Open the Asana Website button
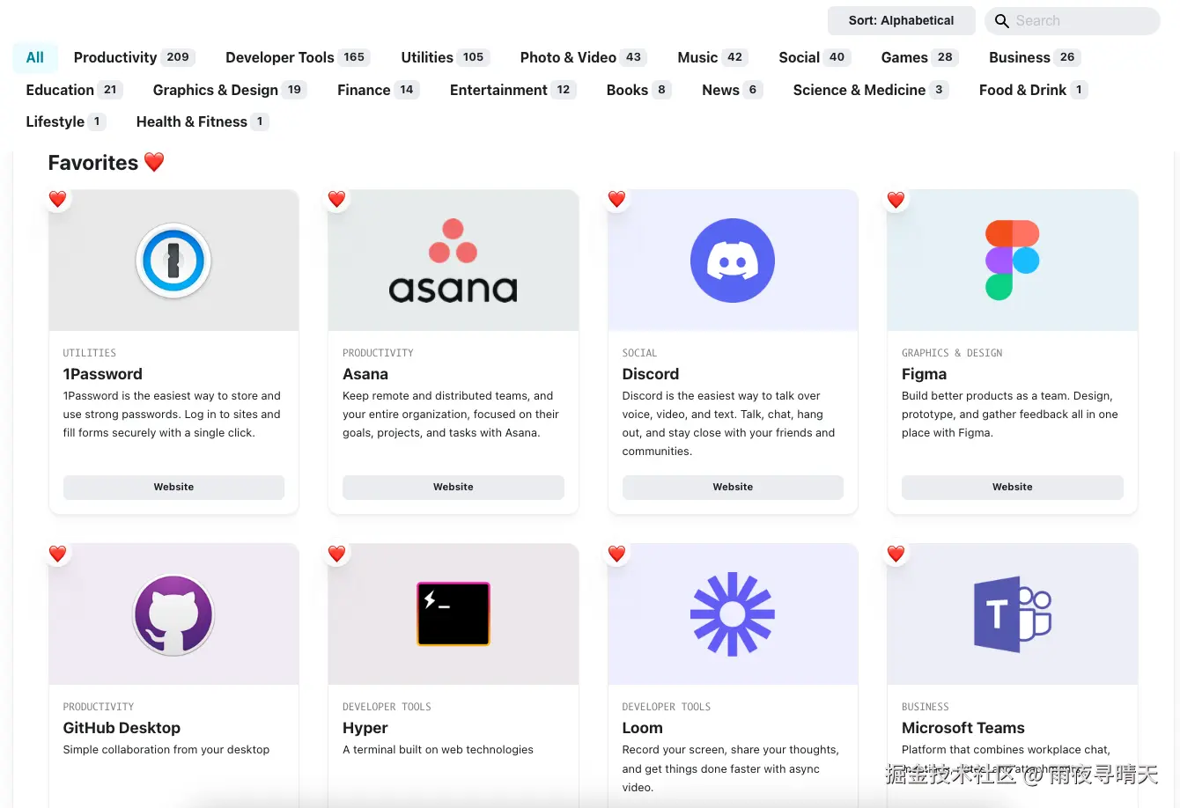This screenshot has height=808, width=1180. tap(453, 487)
